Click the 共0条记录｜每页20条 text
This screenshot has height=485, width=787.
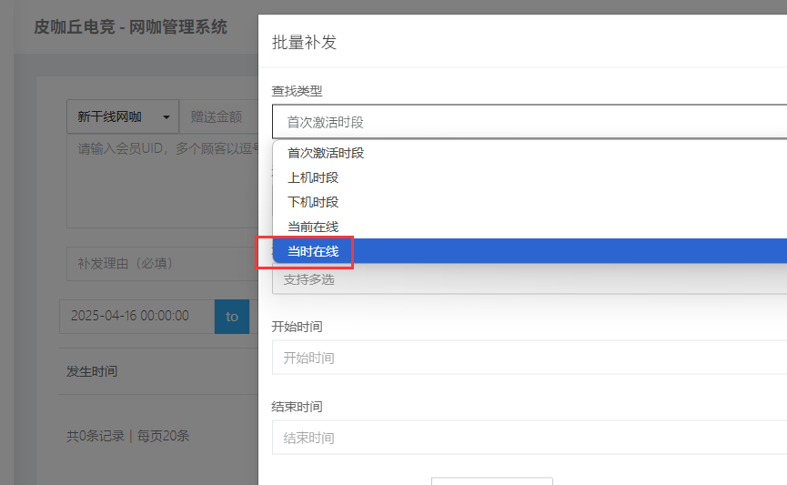pyautogui.click(x=128, y=436)
